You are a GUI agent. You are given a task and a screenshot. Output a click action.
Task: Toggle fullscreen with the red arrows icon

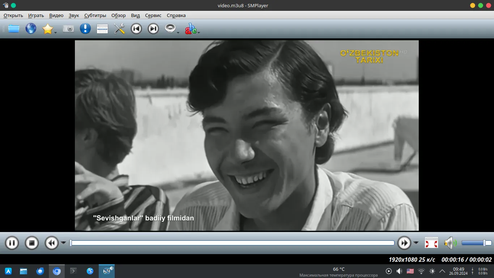tap(431, 243)
